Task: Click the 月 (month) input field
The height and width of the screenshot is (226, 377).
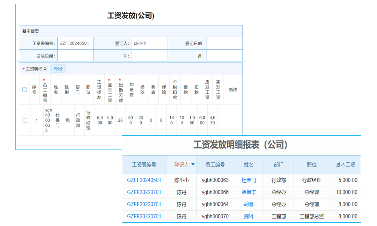Action: (224, 55)
